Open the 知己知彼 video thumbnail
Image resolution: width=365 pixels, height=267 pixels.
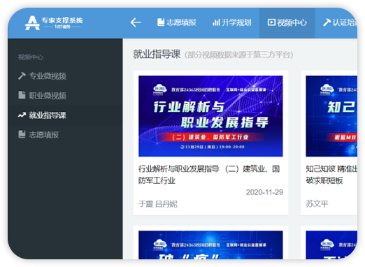click(x=331, y=116)
